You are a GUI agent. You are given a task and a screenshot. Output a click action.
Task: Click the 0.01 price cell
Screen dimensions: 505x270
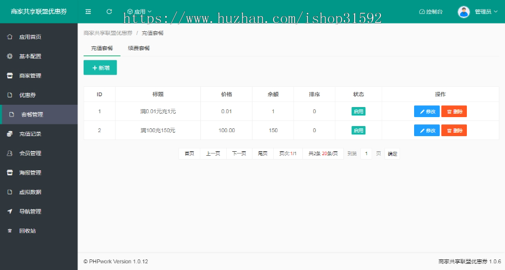[x=227, y=111]
